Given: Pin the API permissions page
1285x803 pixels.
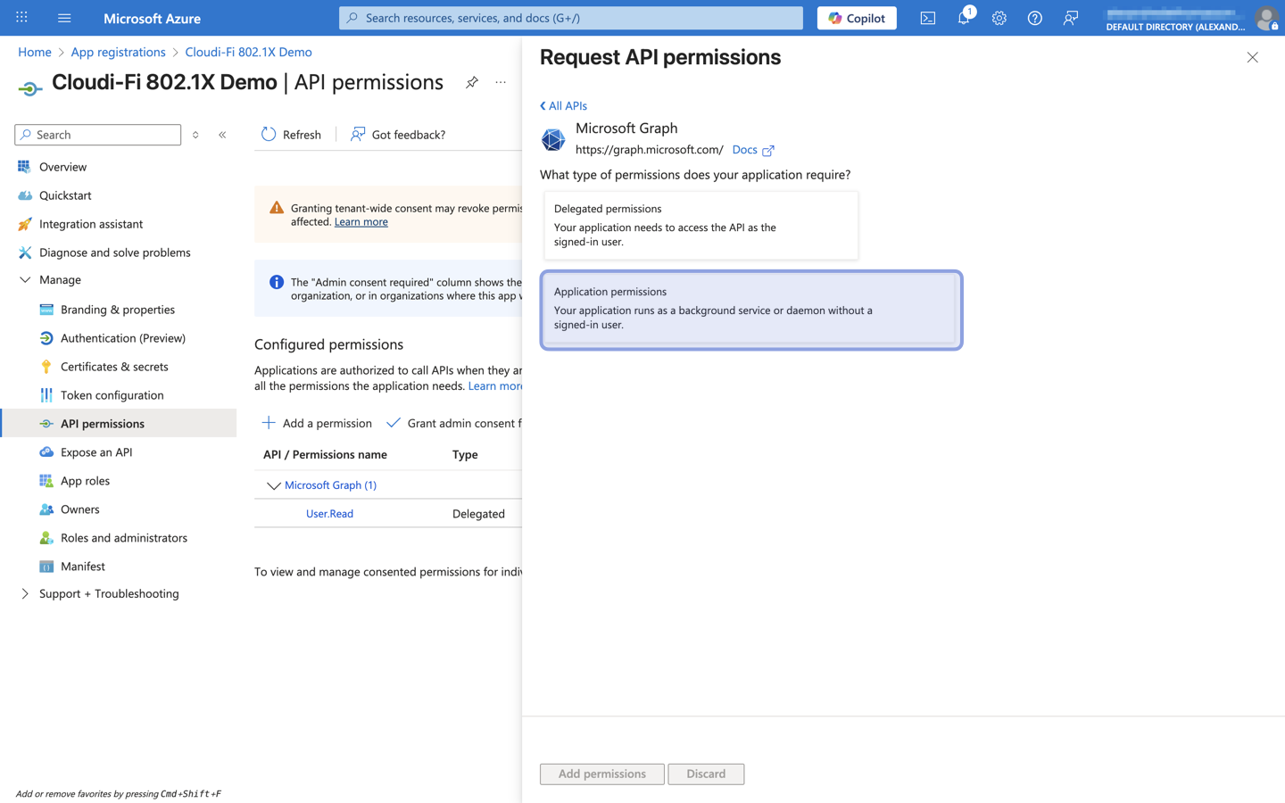Looking at the screenshot, I should pos(472,82).
